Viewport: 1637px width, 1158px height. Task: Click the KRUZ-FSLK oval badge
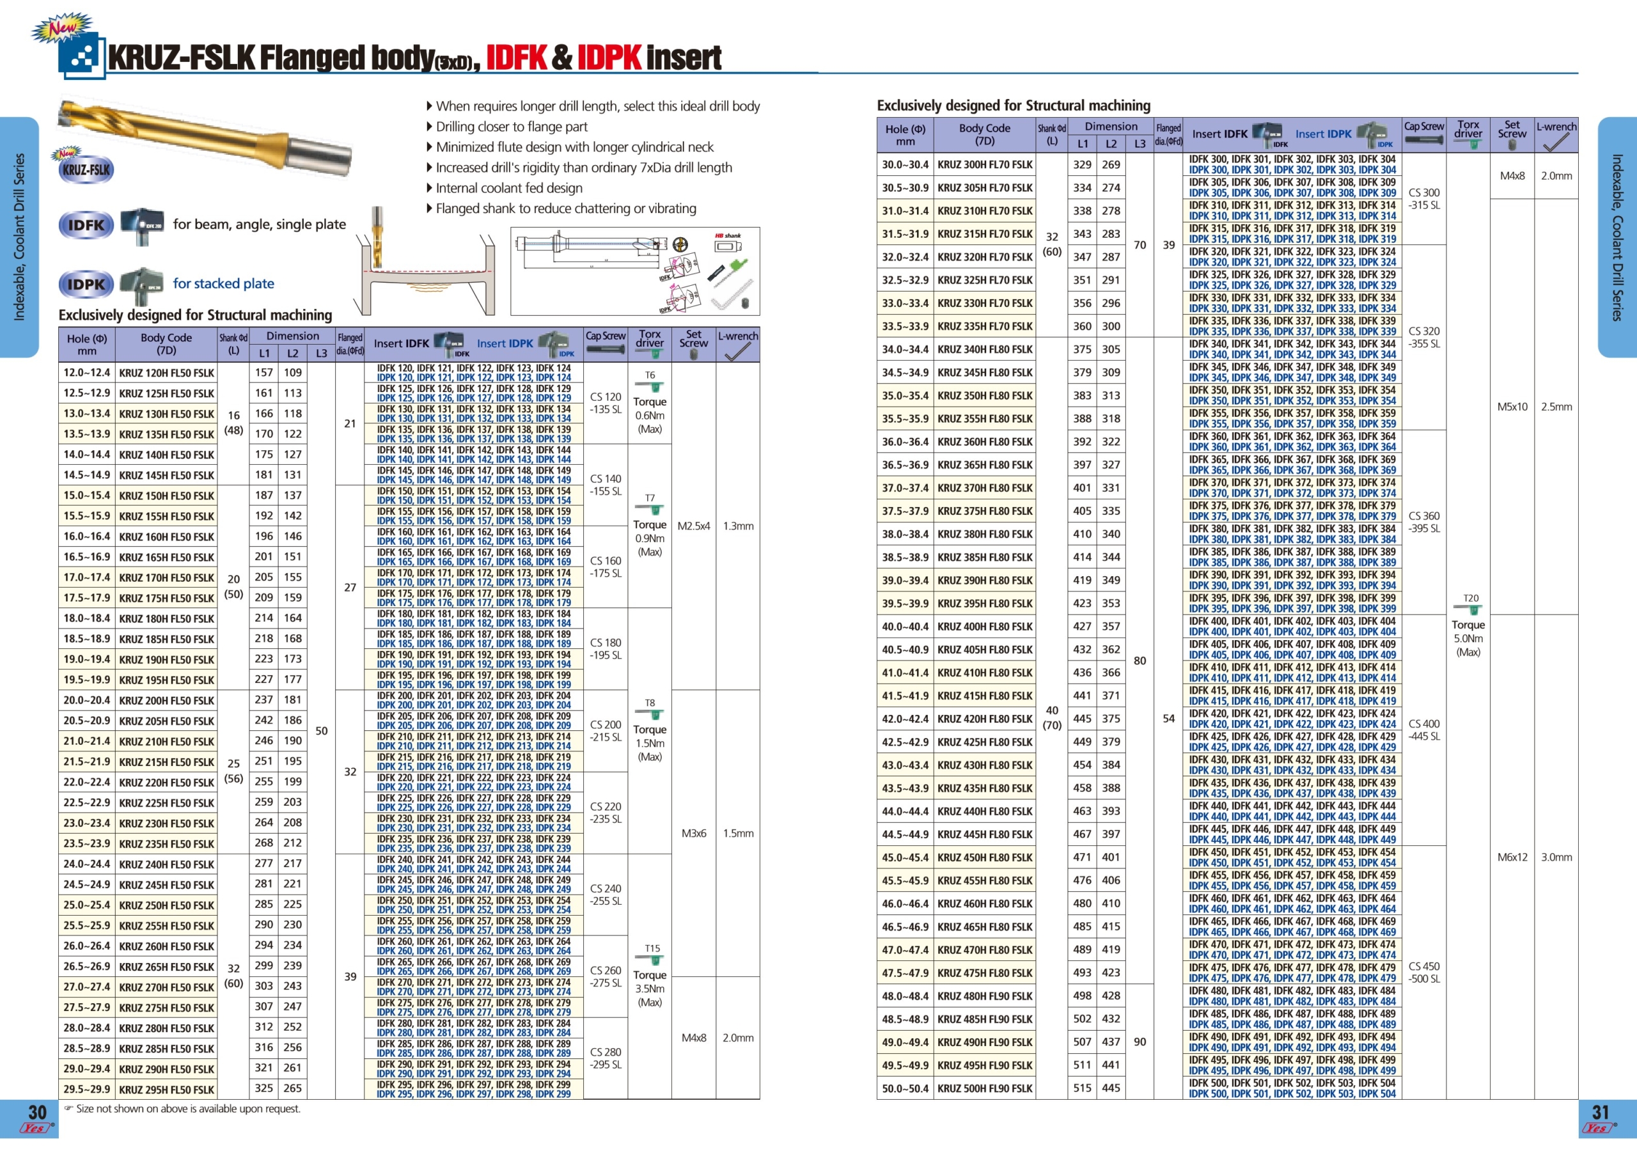click(x=86, y=169)
